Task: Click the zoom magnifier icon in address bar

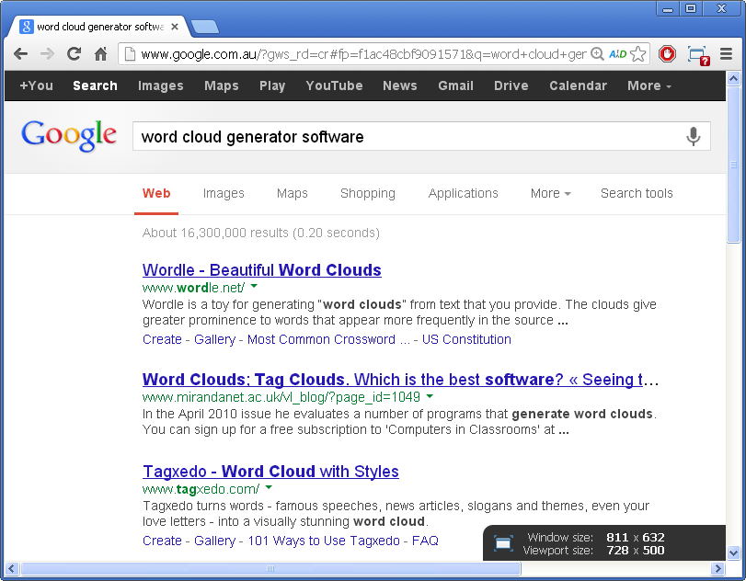Action: 598,54
